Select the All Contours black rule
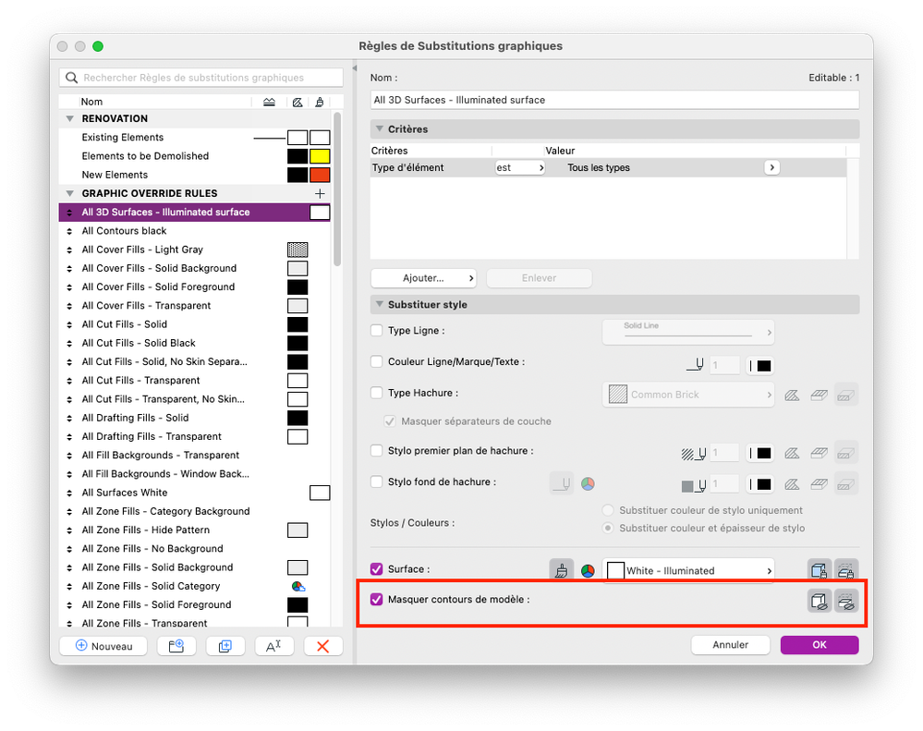The height and width of the screenshot is (731, 923). point(195,231)
